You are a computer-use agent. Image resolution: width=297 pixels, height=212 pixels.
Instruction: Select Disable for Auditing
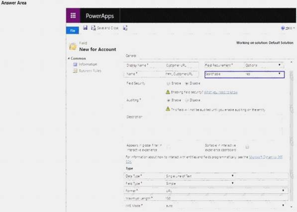(187, 100)
